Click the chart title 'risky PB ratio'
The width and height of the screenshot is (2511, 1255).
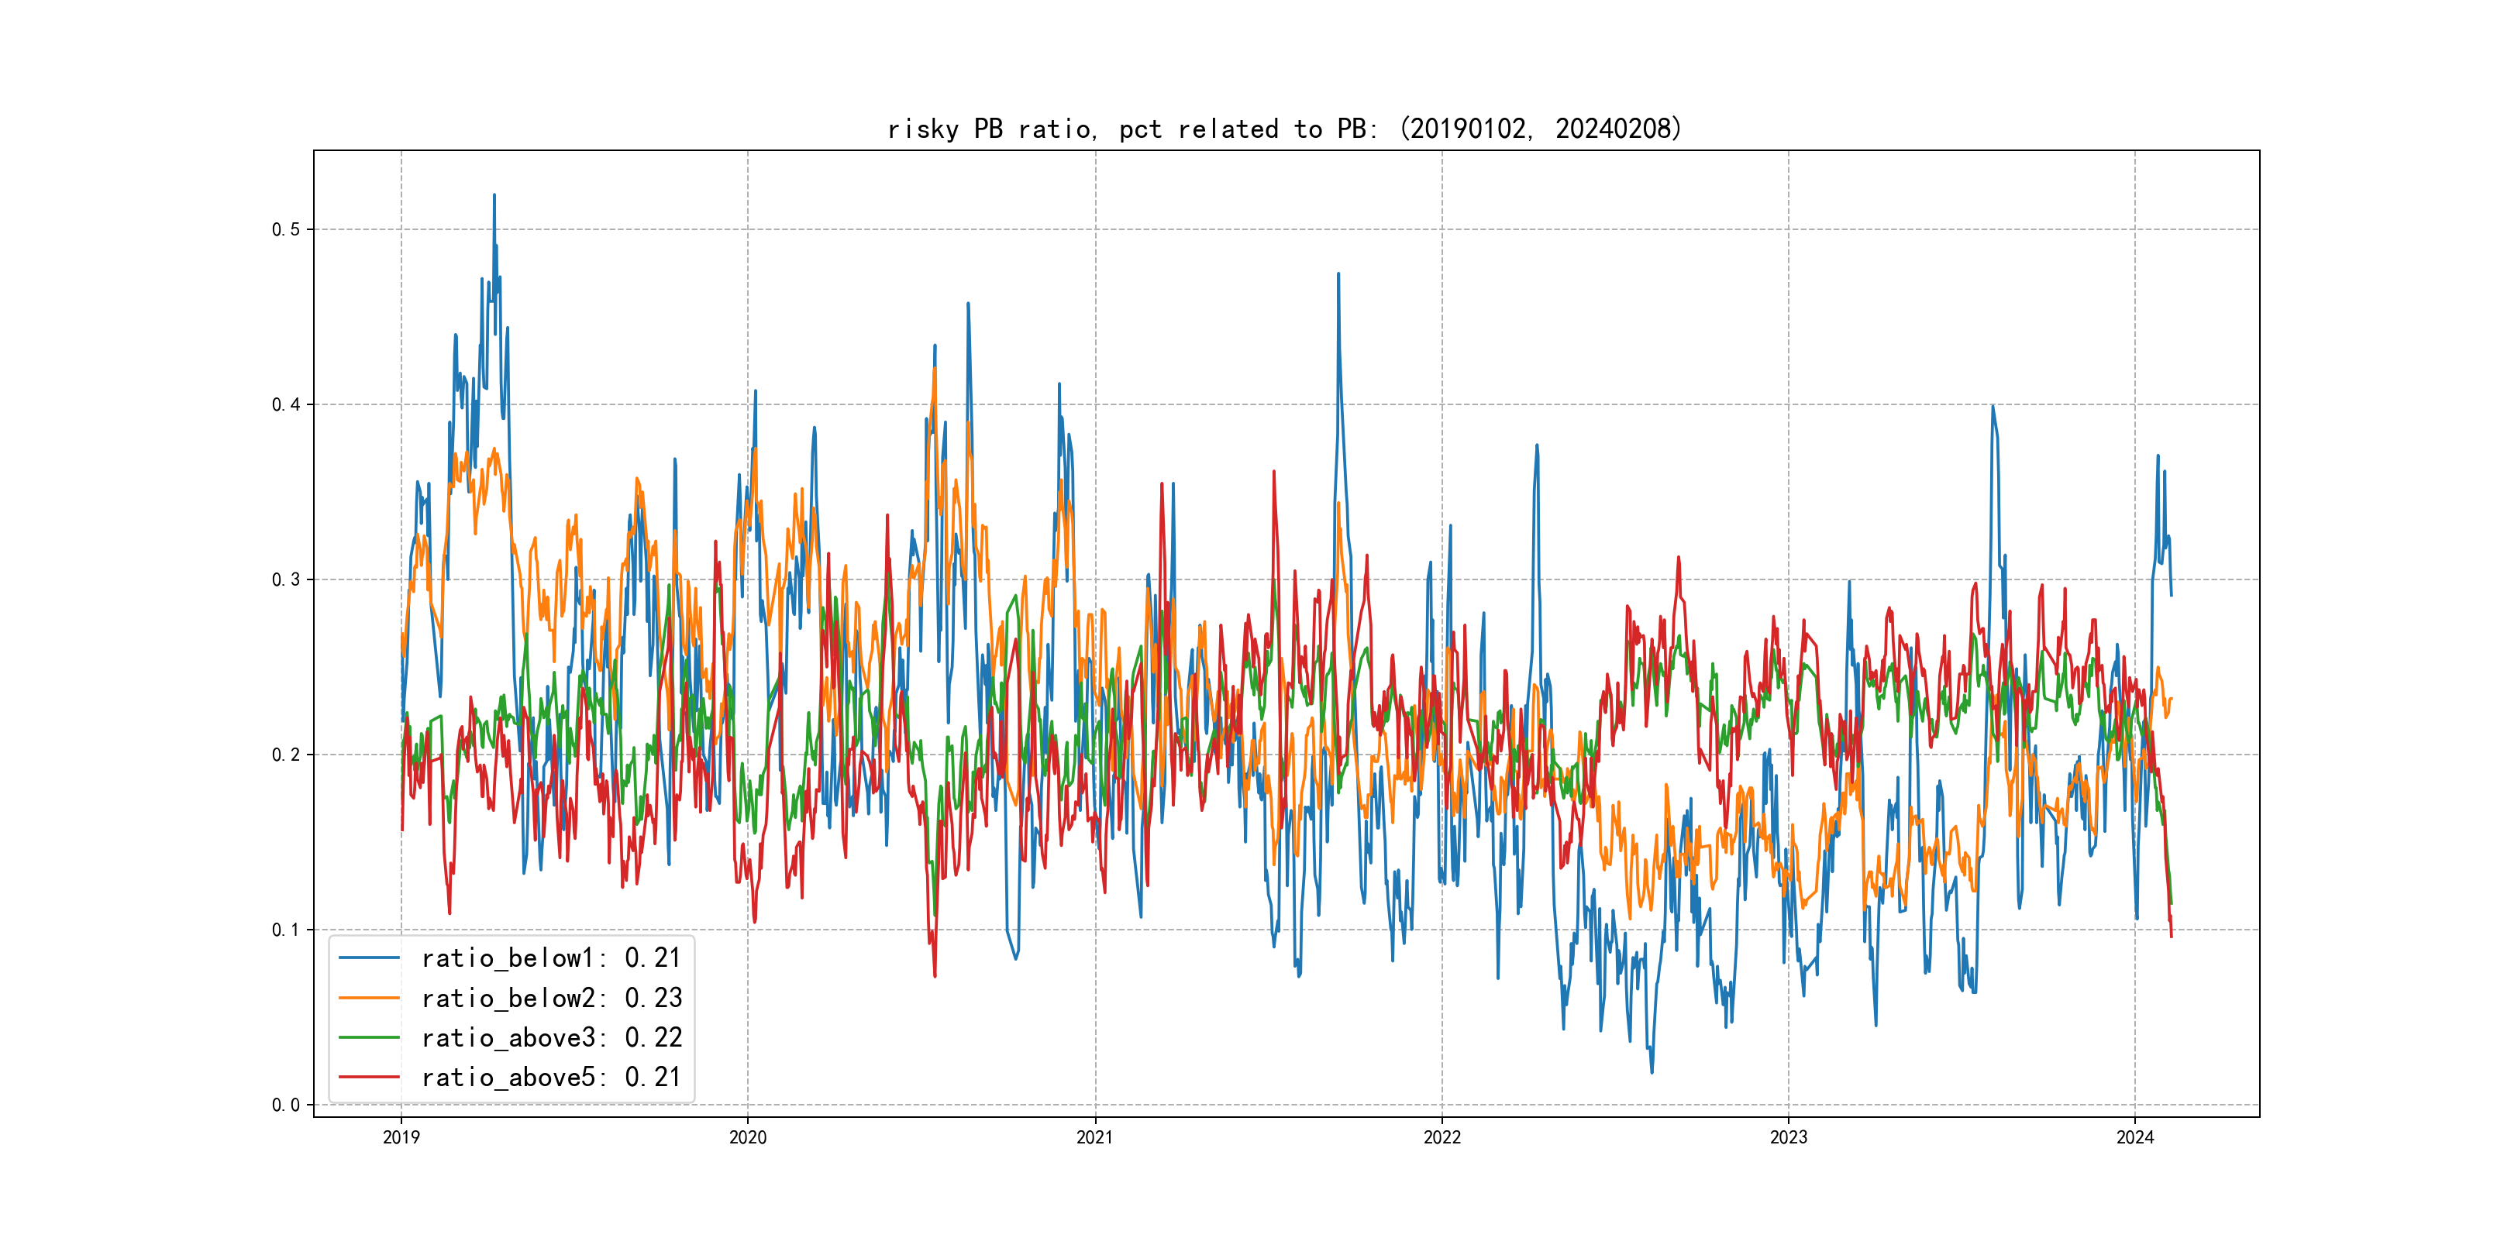point(1283,129)
